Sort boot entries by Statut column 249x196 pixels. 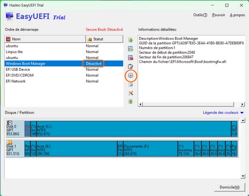104,39
